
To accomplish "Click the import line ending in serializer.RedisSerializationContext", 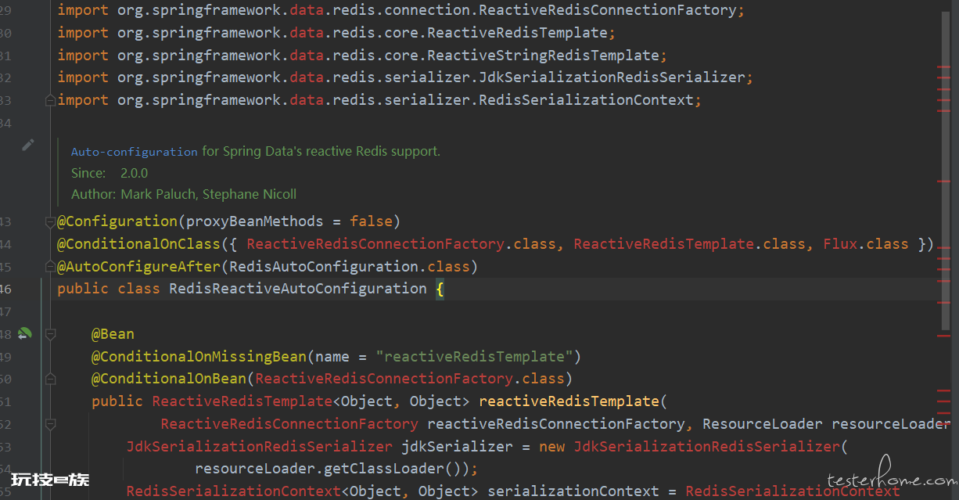I will point(379,100).
